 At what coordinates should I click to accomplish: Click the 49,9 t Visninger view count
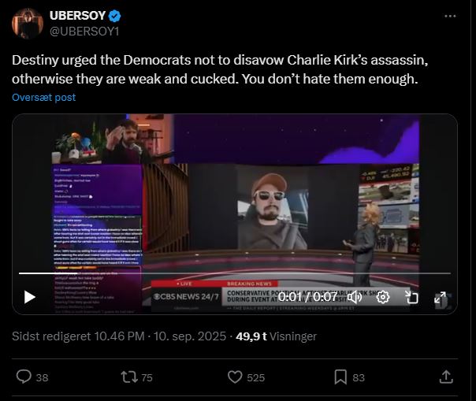(276, 336)
